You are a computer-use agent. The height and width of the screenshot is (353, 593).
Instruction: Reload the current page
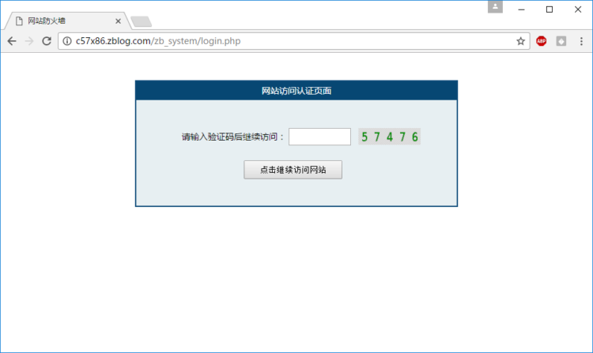47,41
